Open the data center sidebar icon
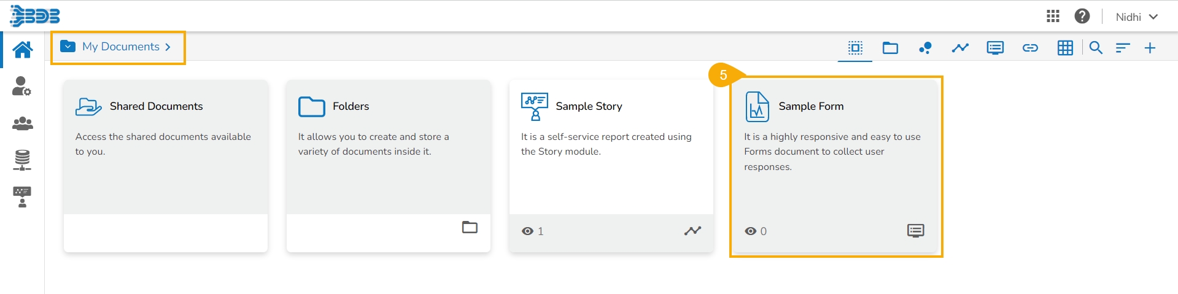 pos(22,160)
